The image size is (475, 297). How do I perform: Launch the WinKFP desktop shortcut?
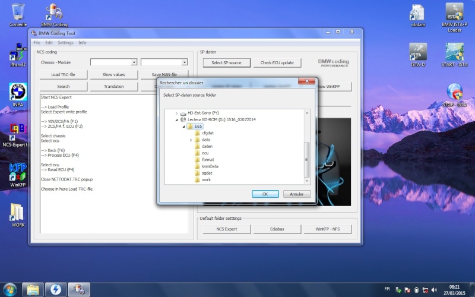click(x=18, y=175)
